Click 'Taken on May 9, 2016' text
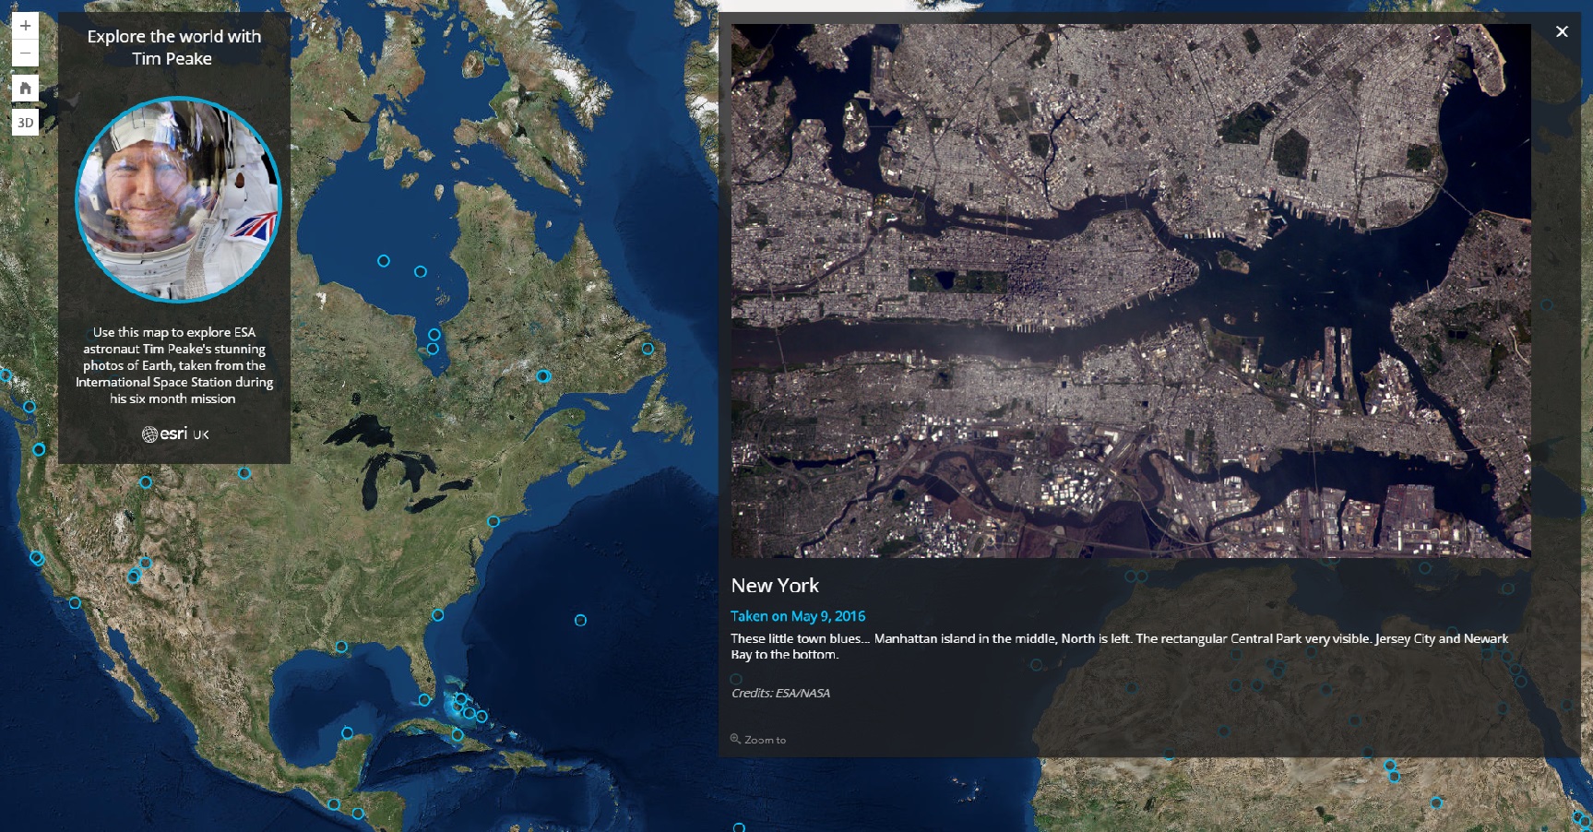Screen dimensions: 1593x832 click(798, 616)
